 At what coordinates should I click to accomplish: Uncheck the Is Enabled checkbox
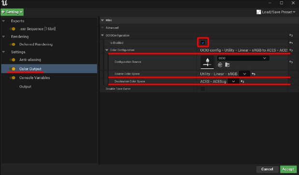click(203, 43)
